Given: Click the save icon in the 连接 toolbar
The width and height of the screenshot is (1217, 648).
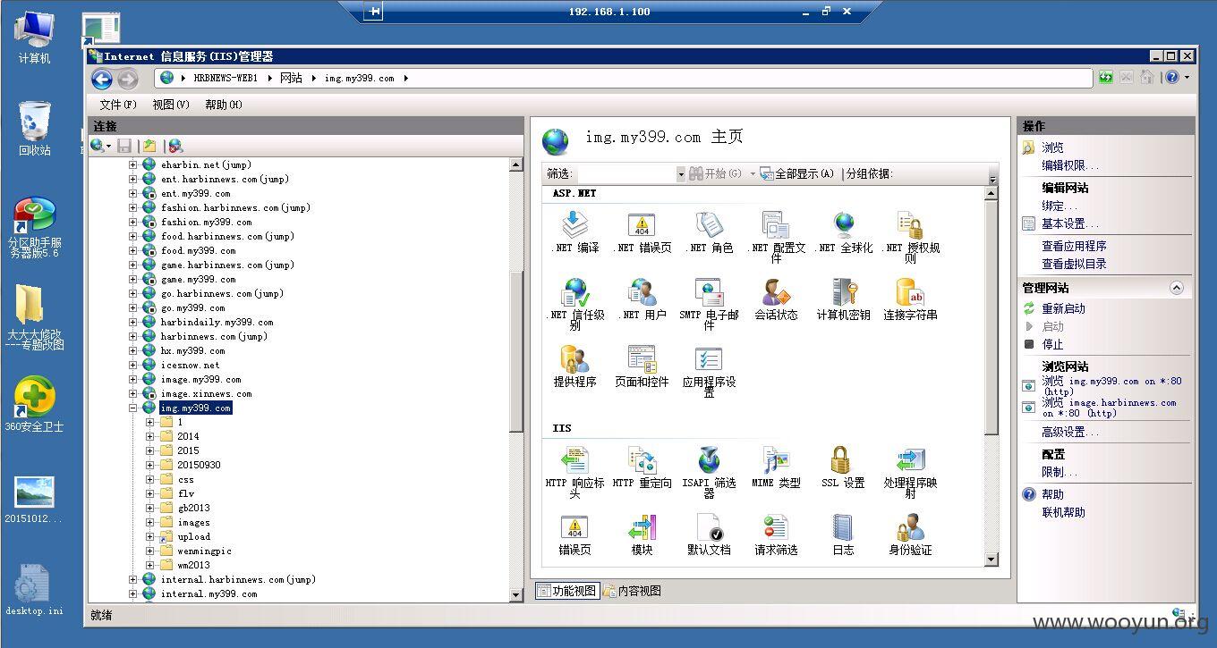Looking at the screenshot, I should 125,146.
